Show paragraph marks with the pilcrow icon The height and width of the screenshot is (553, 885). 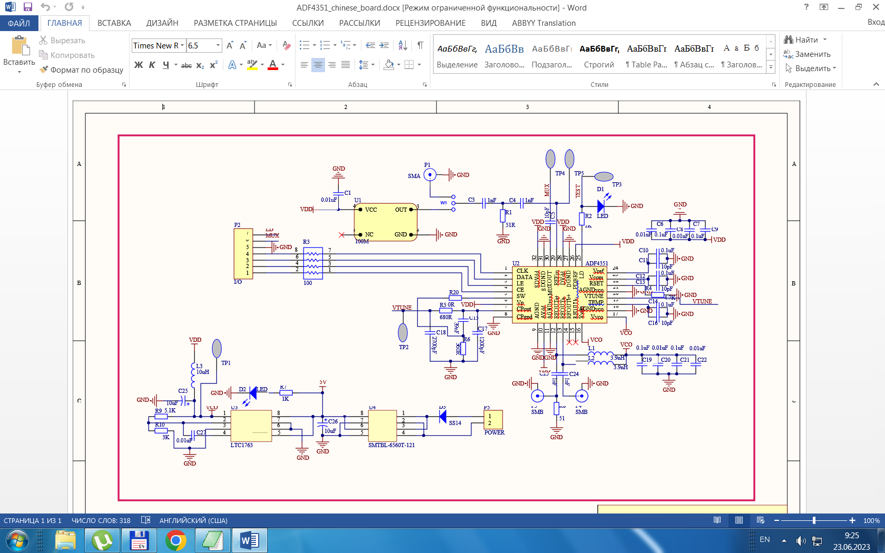(420, 45)
